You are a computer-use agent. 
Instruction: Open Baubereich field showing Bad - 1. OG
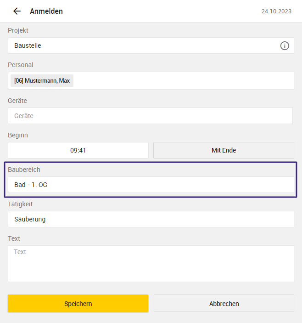[151, 185]
